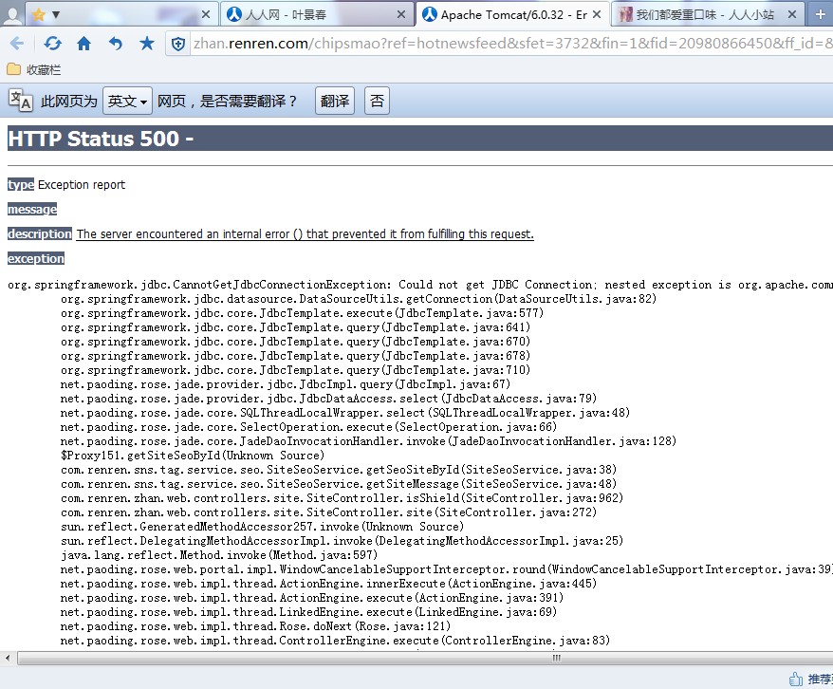Image resolution: width=833 pixels, height=689 pixels.
Task: Go to the home page icon
Action: [83, 44]
